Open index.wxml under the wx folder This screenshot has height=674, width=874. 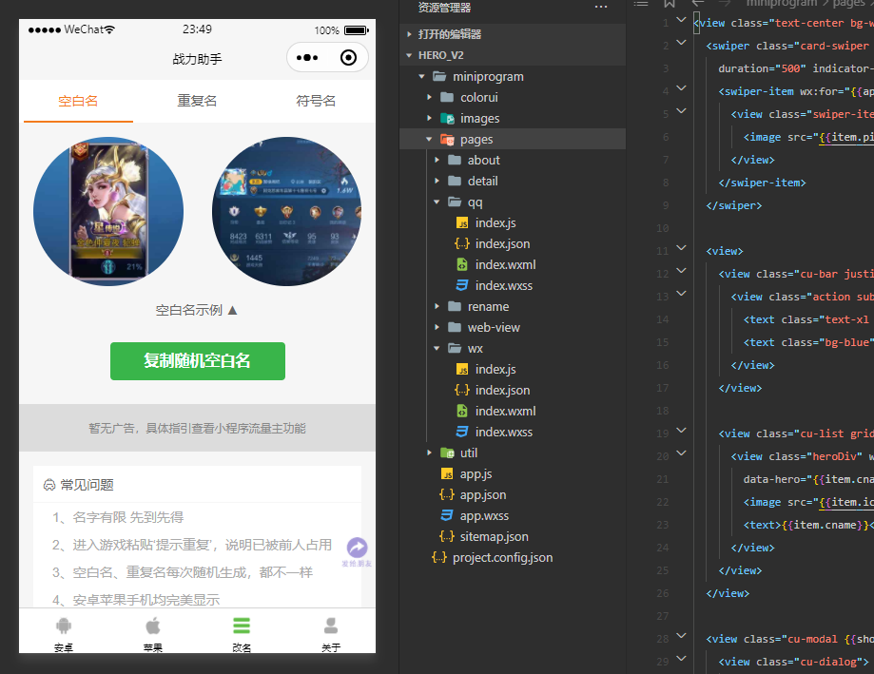point(505,411)
